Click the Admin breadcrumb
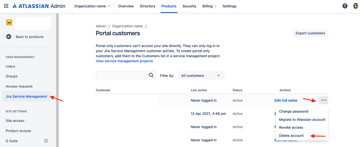 point(101,26)
